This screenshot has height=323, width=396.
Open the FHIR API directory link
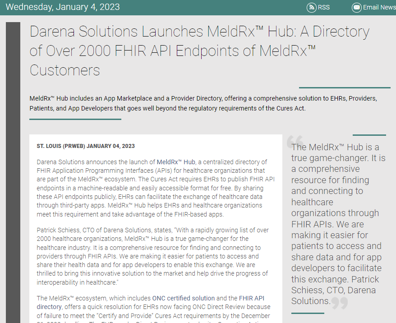[150, 302]
